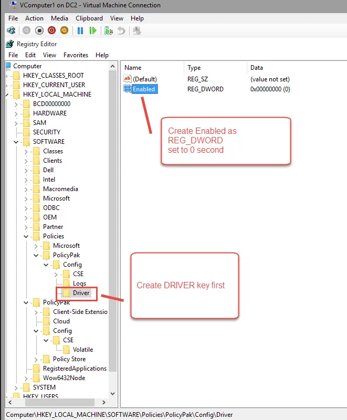Open the Clipboard menu
The image size is (347, 420).
pos(89,18)
